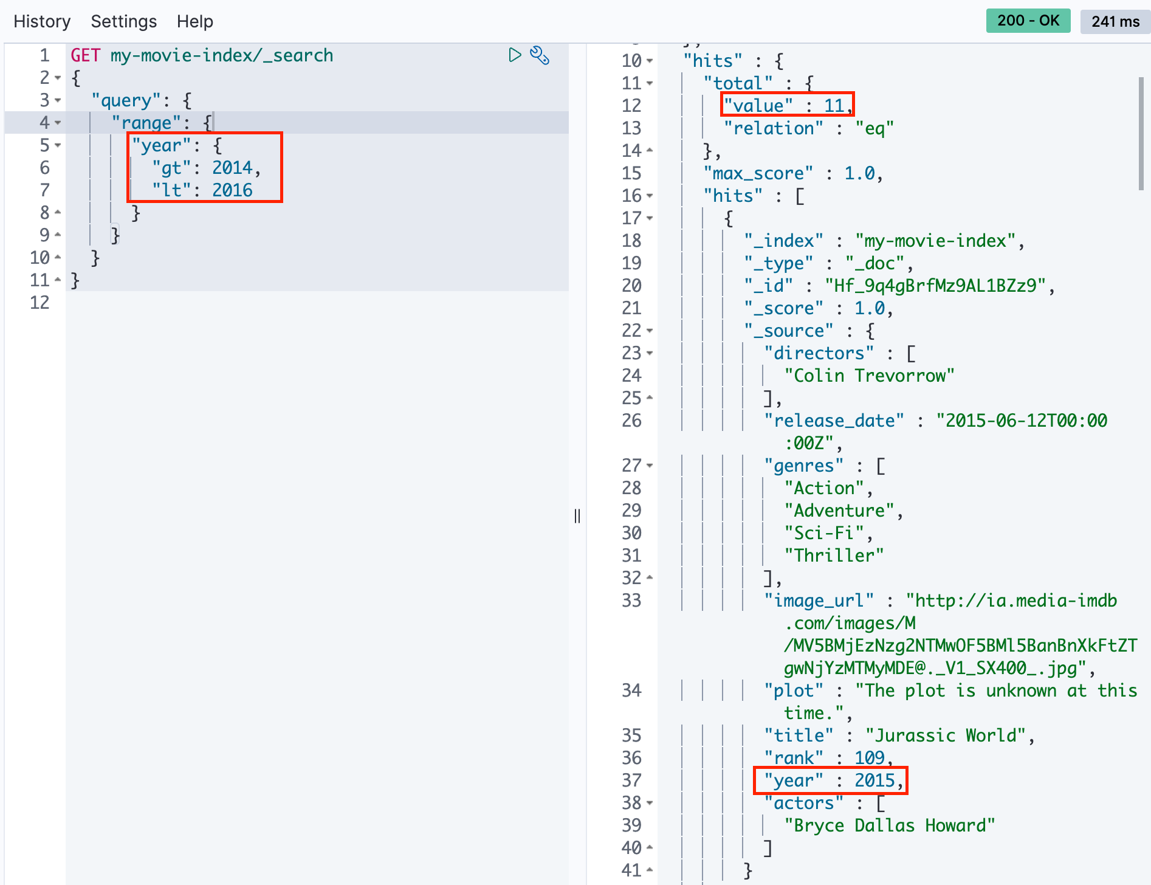
Task: Click "Colin Trevorrow" director value
Action: pyautogui.click(x=870, y=376)
